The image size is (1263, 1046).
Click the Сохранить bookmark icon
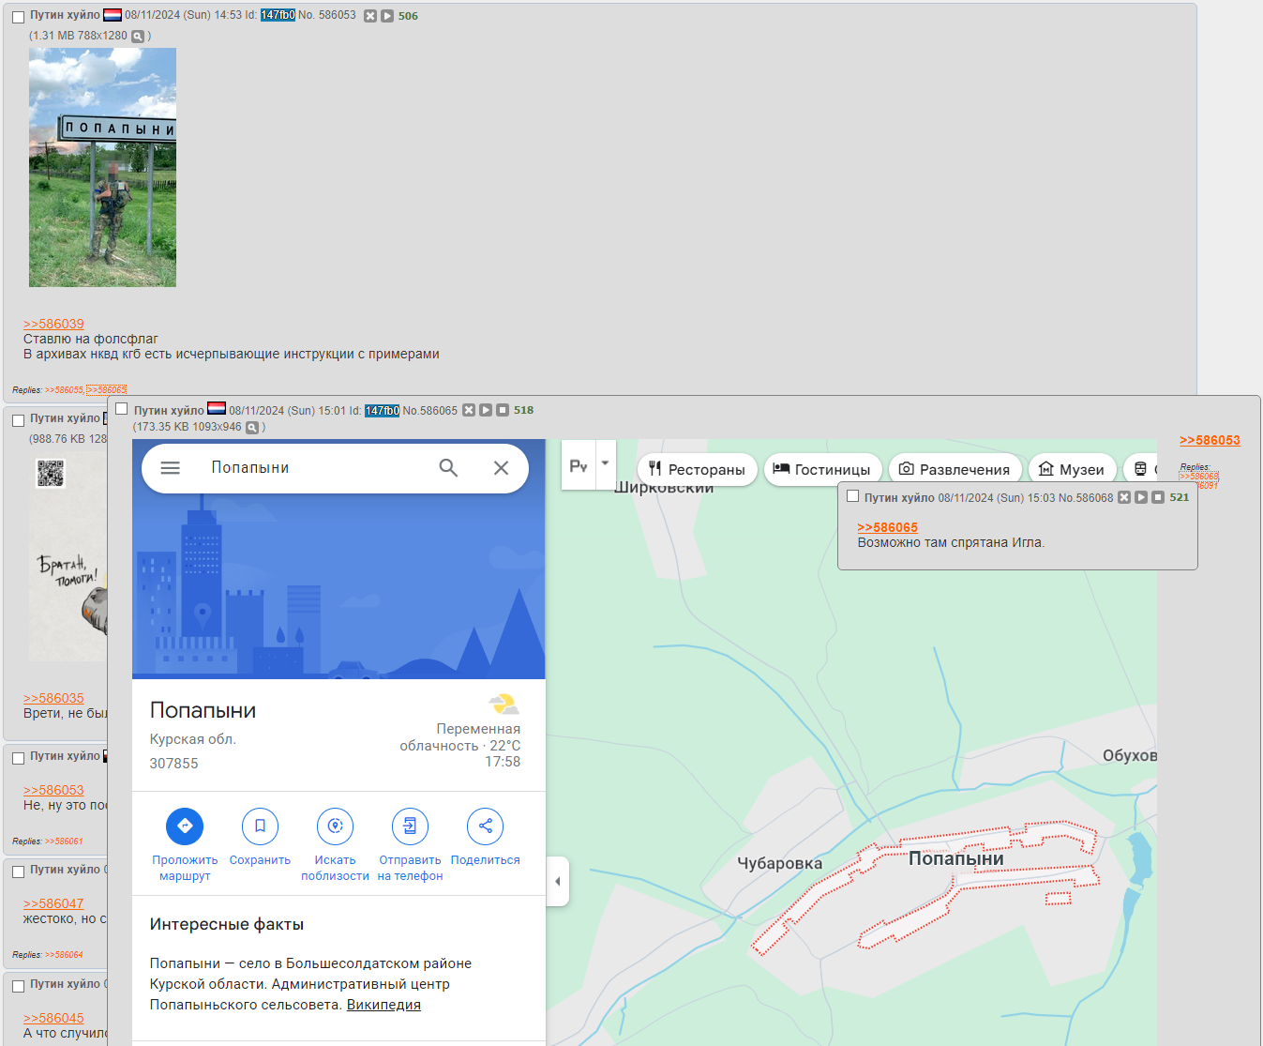tap(260, 826)
